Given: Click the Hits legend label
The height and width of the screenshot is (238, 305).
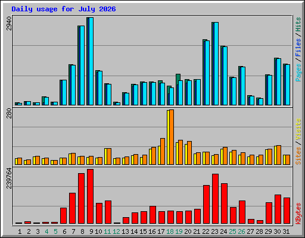Looking at the screenshot, I should (298, 24).
